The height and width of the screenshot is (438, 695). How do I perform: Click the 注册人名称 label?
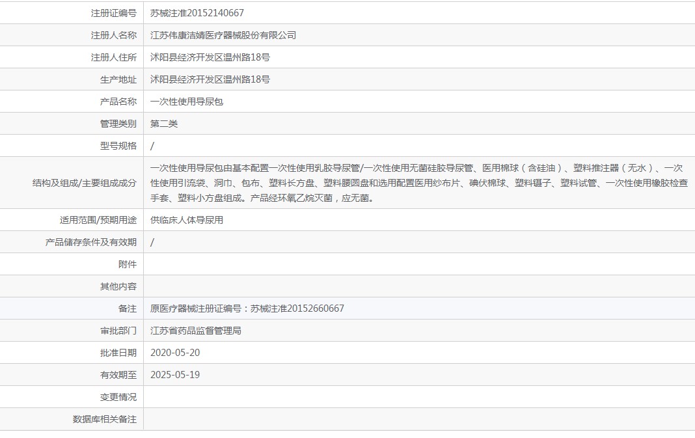[x=114, y=35]
